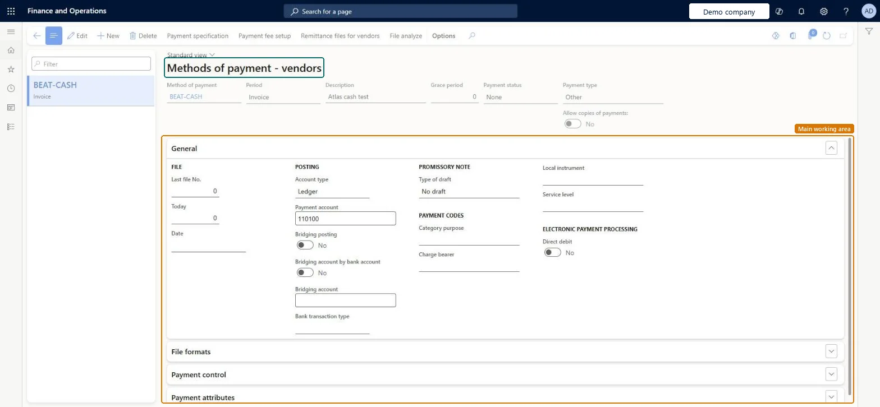
Task: Click the Edit button
Action: 77,36
